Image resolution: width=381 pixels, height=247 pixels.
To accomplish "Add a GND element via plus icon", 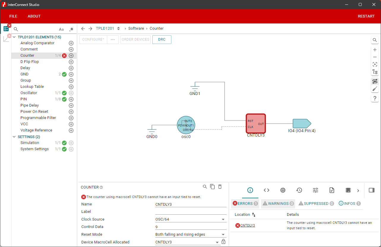I will [x=71, y=74].
